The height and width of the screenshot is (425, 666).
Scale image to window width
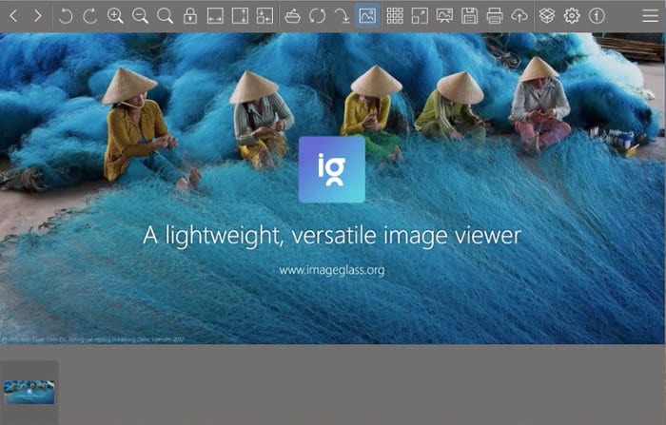pyautogui.click(x=215, y=16)
